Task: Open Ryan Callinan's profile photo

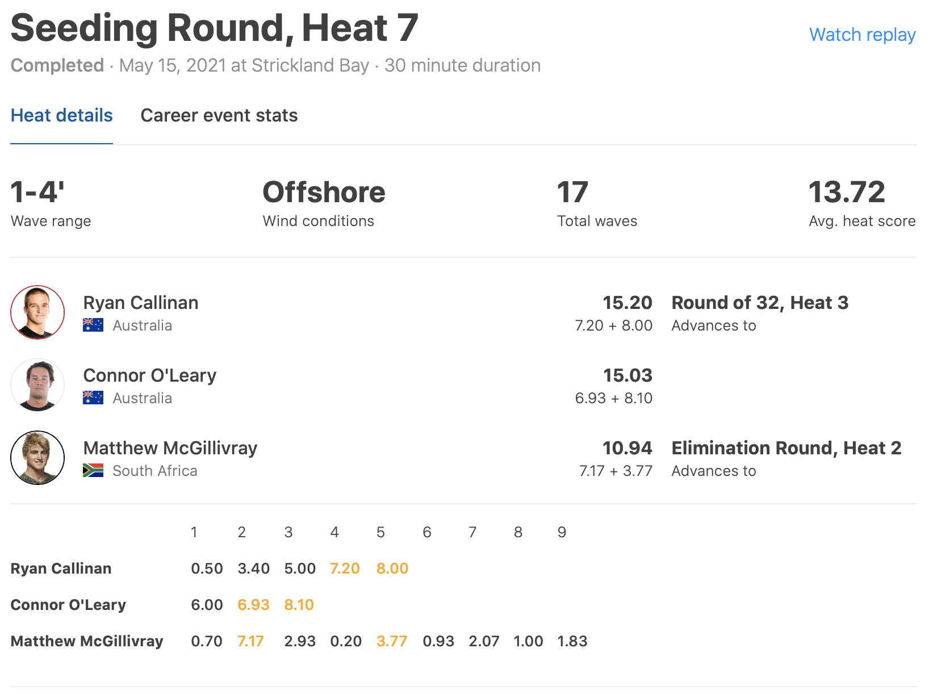Action: (37, 312)
